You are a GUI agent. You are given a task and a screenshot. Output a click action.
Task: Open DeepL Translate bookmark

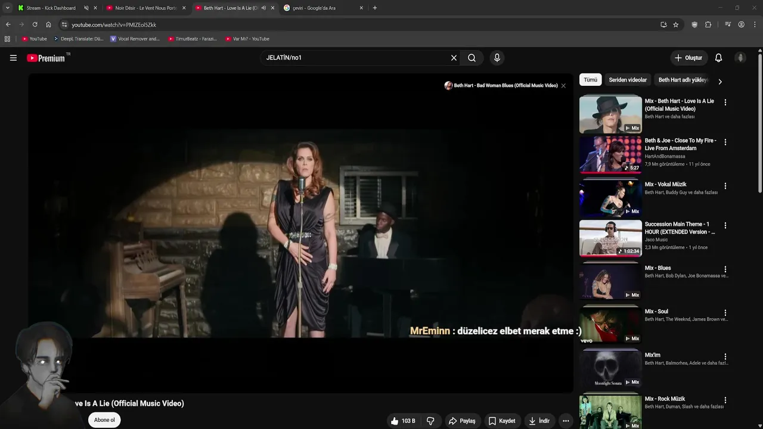[x=78, y=39]
